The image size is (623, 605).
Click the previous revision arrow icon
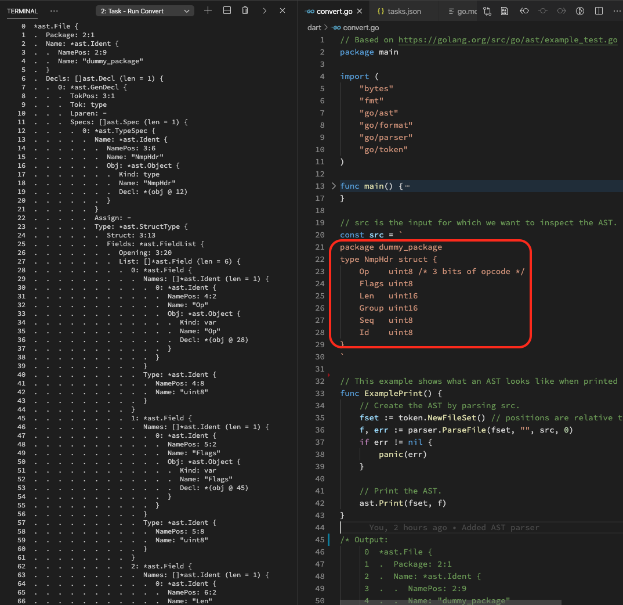524,11
